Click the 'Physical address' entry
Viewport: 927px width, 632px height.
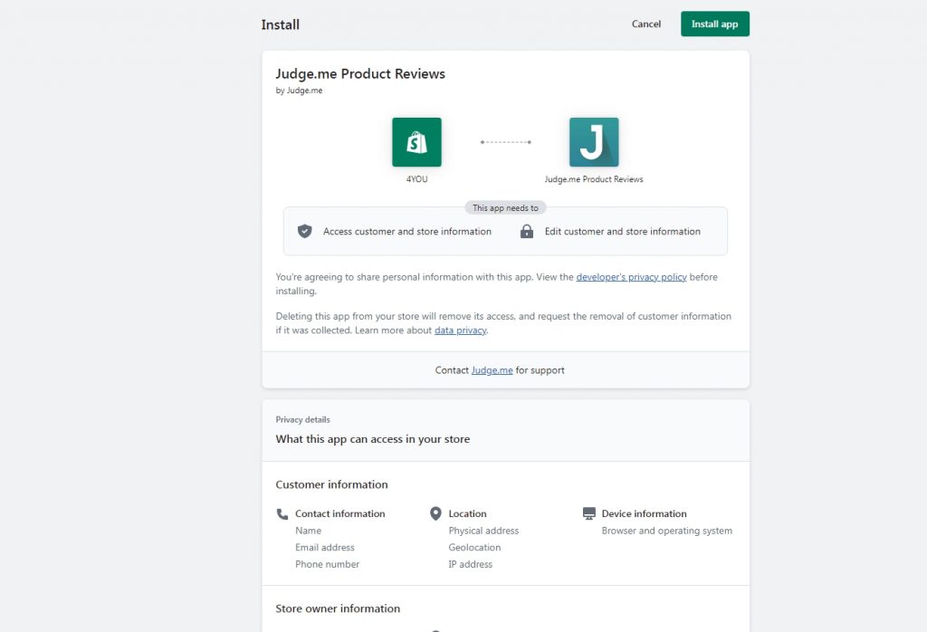[x=483, y=531]
